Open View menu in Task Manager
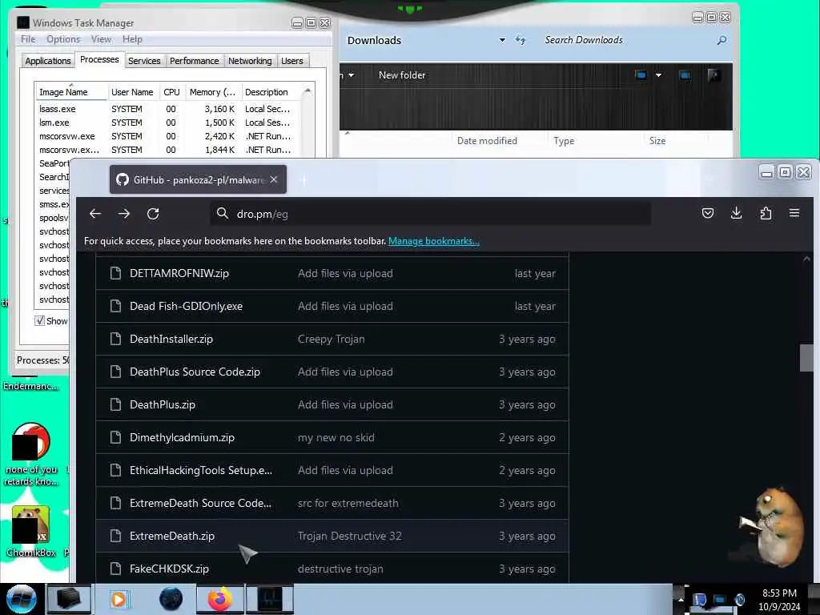Screen dimensions: 820x615 pyautogui.click(x=101, y=39)
